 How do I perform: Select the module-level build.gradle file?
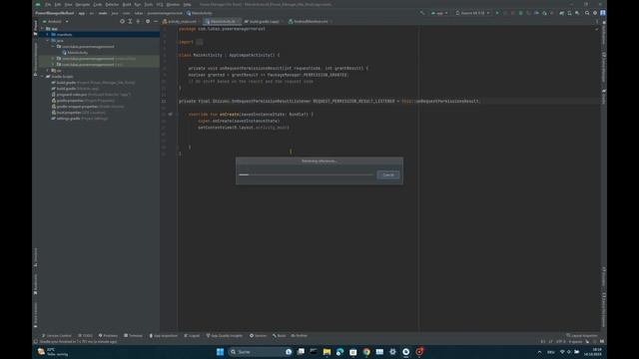pyautogui.click(x=76, y=89)
